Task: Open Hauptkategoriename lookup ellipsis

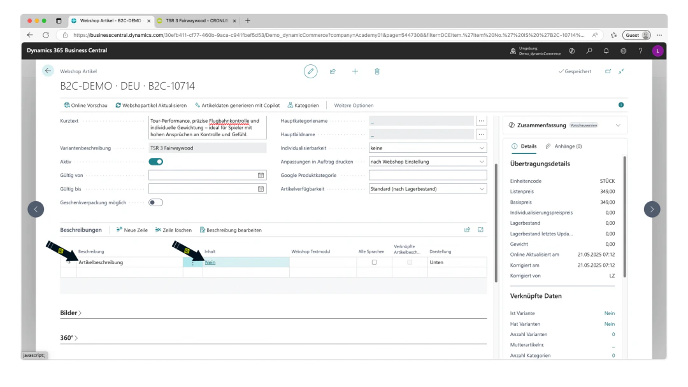Action: (x=482, y=120)
